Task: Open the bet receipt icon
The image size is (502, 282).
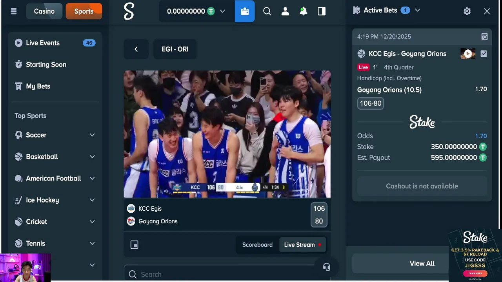Action: 485,36
